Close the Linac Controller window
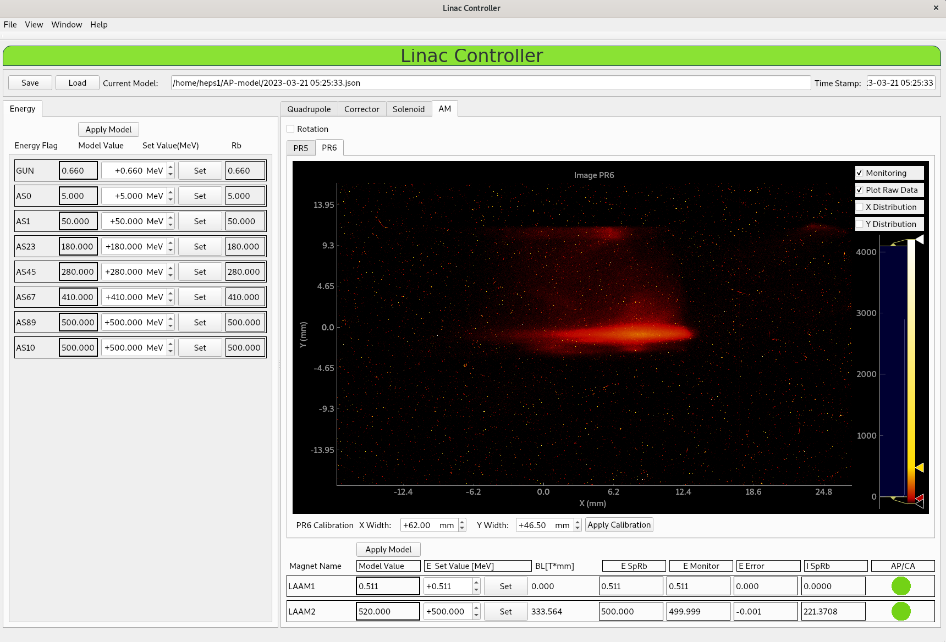The image size is (946, 642). tap(936, 8)
